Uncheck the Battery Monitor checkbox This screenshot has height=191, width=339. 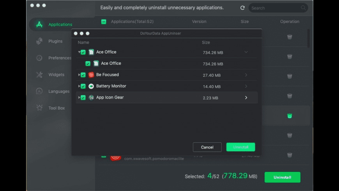[x=83, y=86]
